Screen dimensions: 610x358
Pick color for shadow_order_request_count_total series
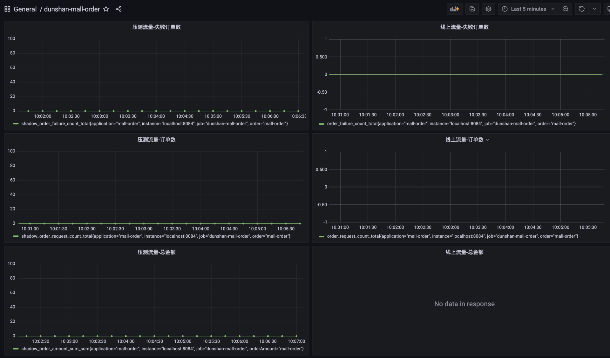[x=16, y=236]
